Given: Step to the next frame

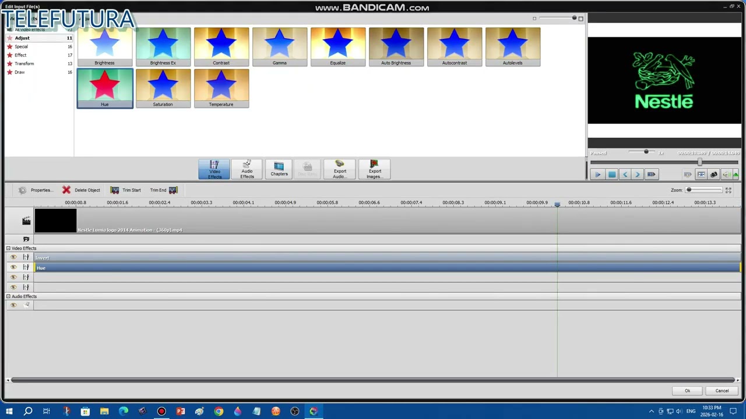Looking at the screenshot, I should click(638, 175).
